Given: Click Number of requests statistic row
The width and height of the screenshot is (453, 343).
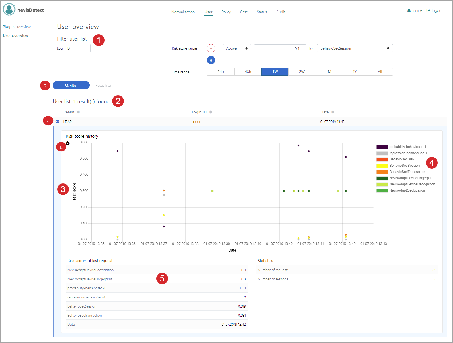Looking at the screenshot, I should point(347,270).
